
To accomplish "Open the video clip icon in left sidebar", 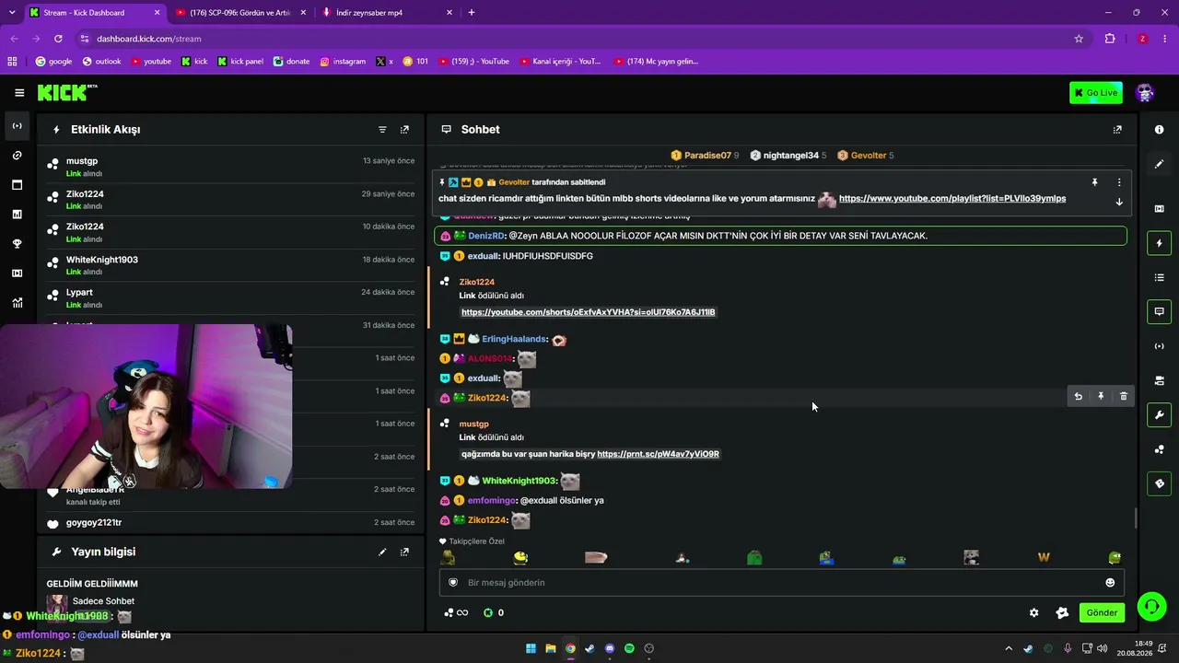I will click(17, 273).
